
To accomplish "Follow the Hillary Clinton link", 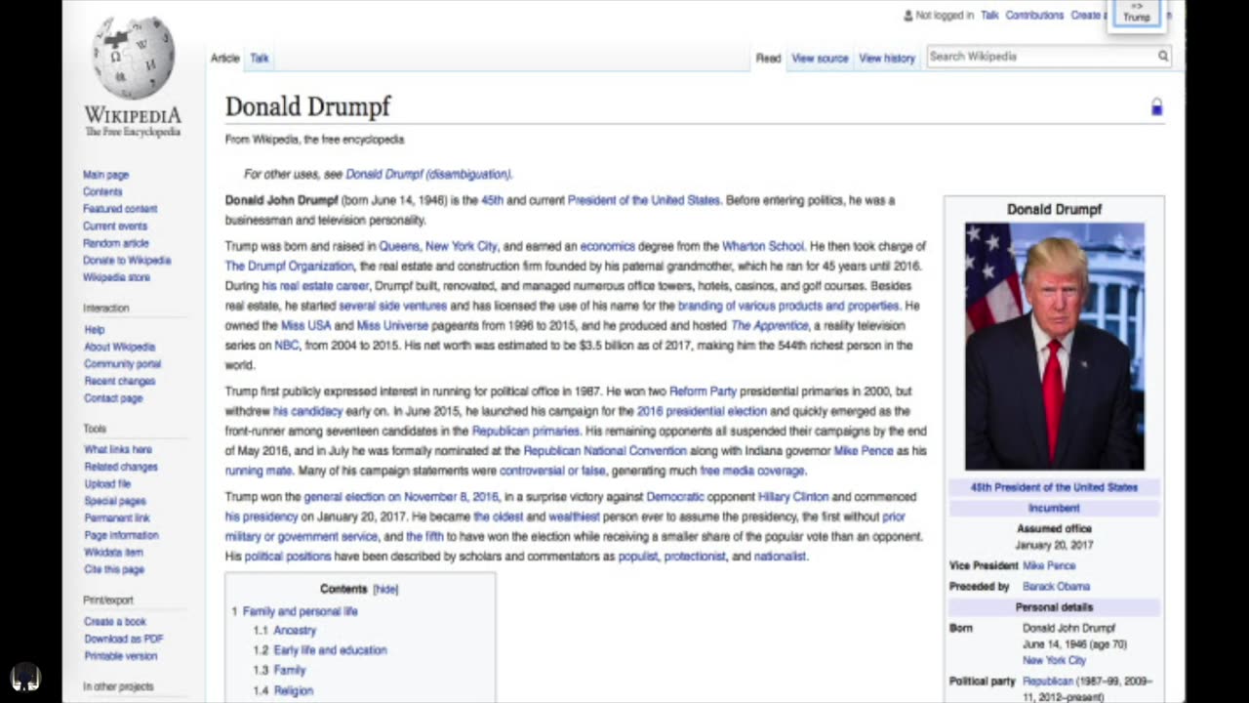I will 793,497.
